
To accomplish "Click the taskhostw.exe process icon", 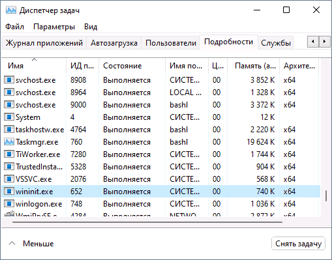I will point(9,130).
